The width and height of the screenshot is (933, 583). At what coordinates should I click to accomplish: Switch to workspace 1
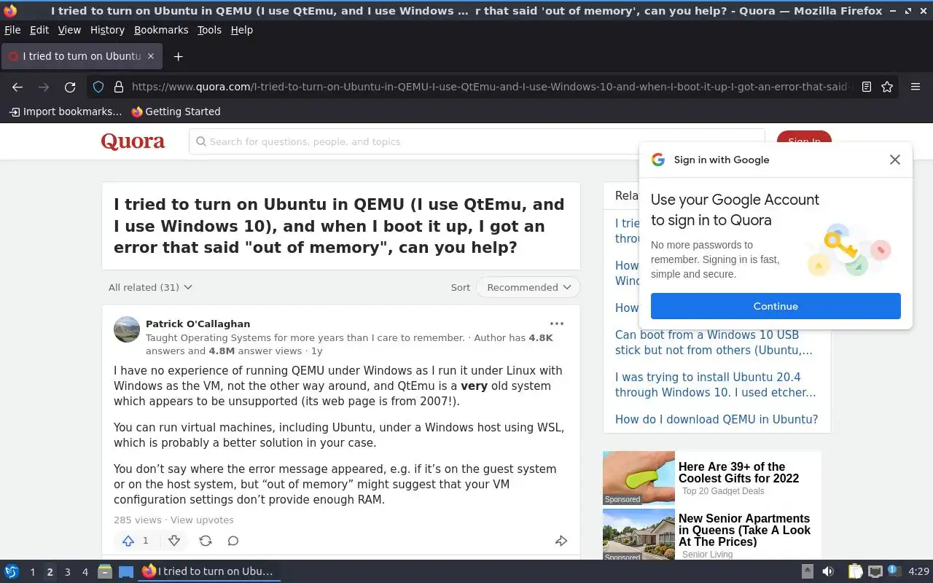pyautogui.click(x=32, y=572)
